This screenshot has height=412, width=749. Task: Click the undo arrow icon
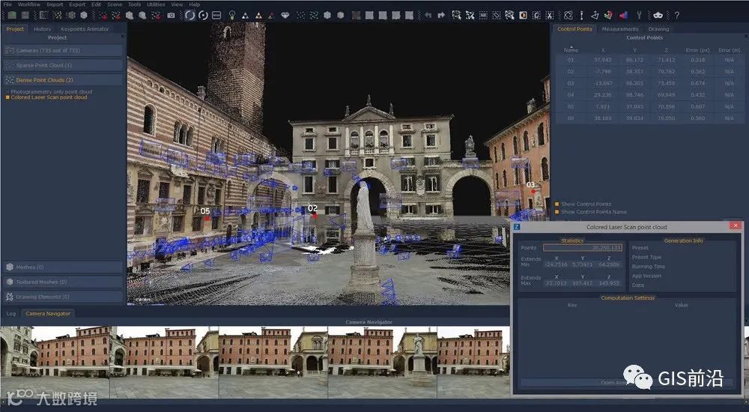coord(428,15)
